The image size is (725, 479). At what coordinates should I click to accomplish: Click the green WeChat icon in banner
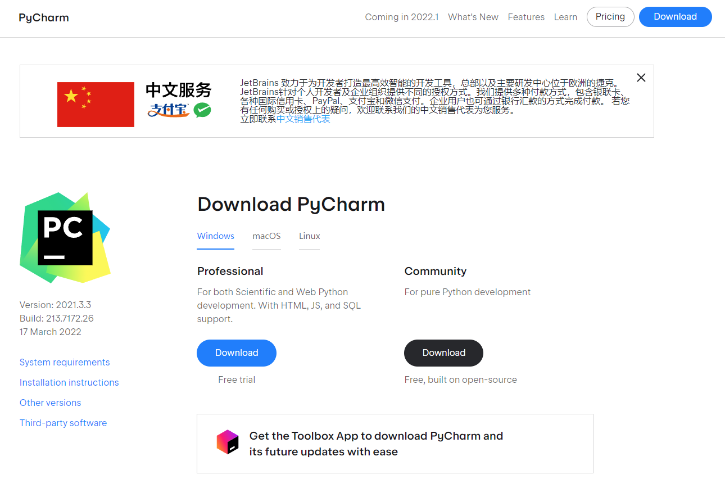(x=202, y=110)
